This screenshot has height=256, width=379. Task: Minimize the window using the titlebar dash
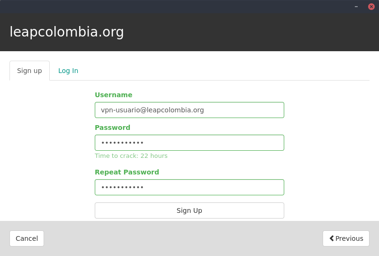tap(356, 7)
